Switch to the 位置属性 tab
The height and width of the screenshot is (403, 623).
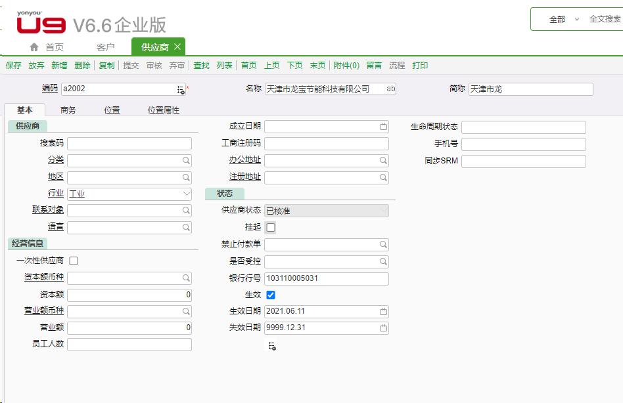coord(162,110)
